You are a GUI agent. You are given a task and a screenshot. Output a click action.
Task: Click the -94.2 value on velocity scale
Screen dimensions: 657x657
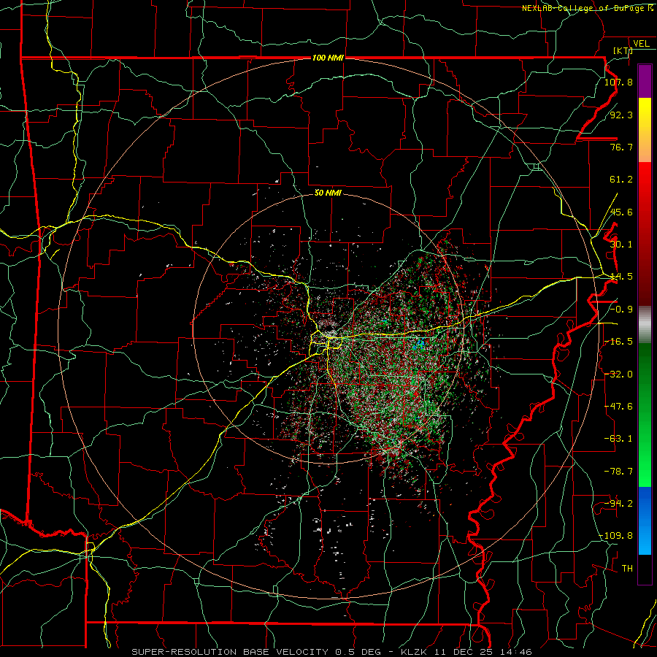(618, 504)
